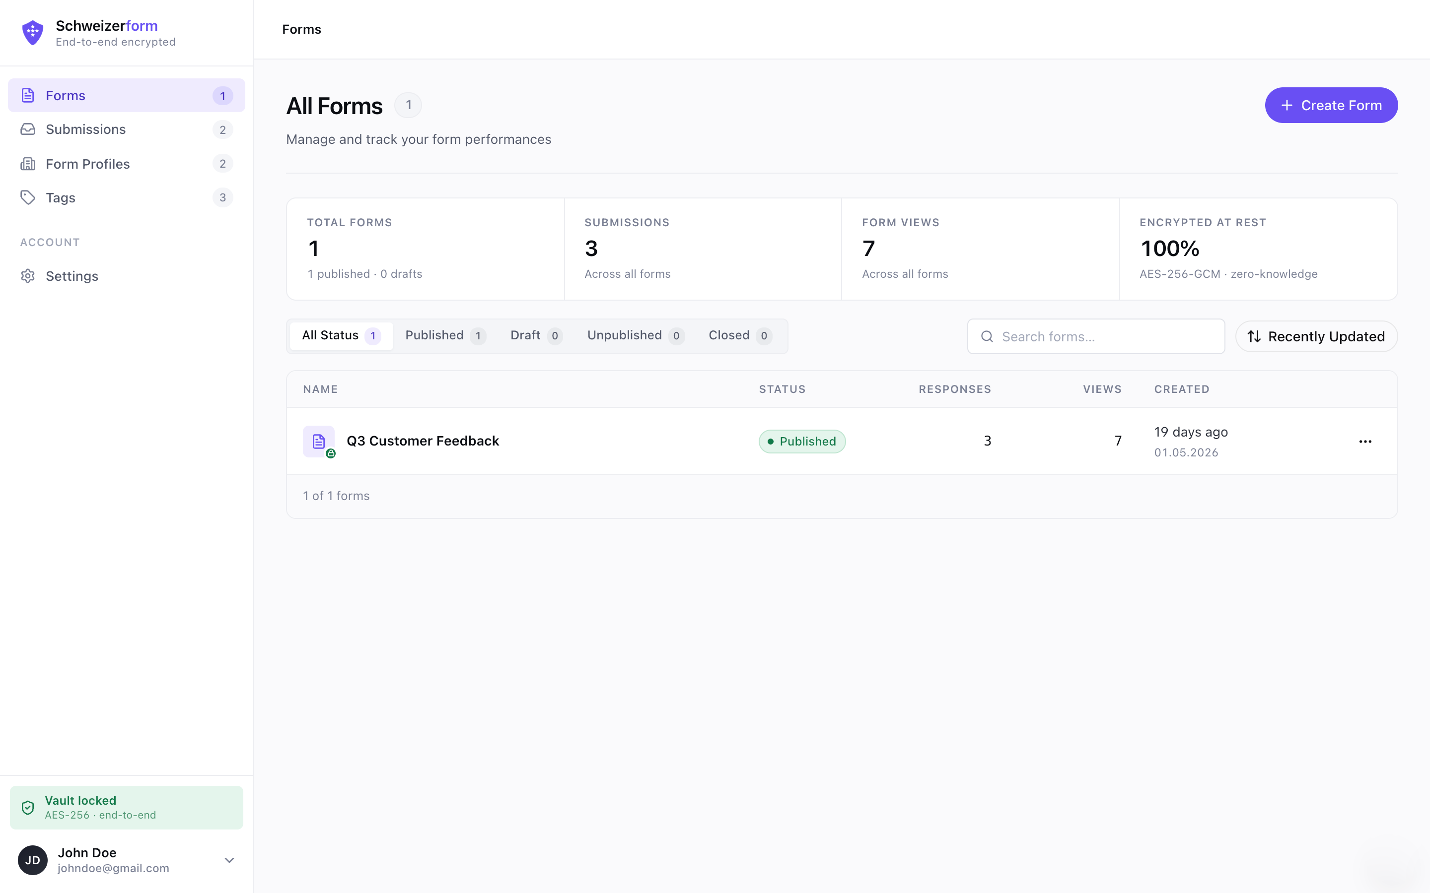1430x893 pixels.
Task: Open the Recently Updated sort dropdown
Action: pos(1316,337)
